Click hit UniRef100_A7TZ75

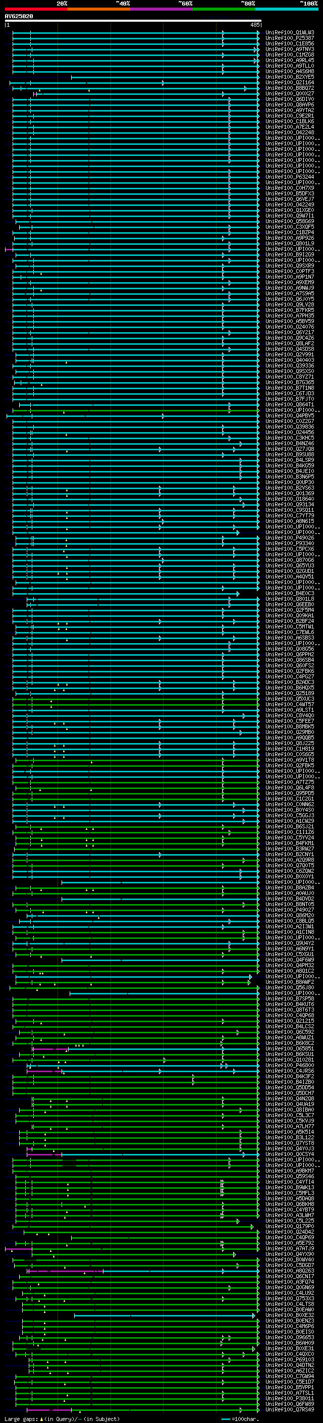[290, 782]
